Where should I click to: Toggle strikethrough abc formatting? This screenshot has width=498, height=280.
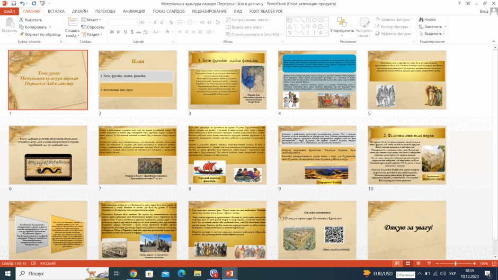point(138,32)
